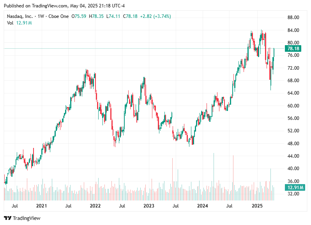Click the open value O75.59

pyautogui.click(x=79, y=16)
